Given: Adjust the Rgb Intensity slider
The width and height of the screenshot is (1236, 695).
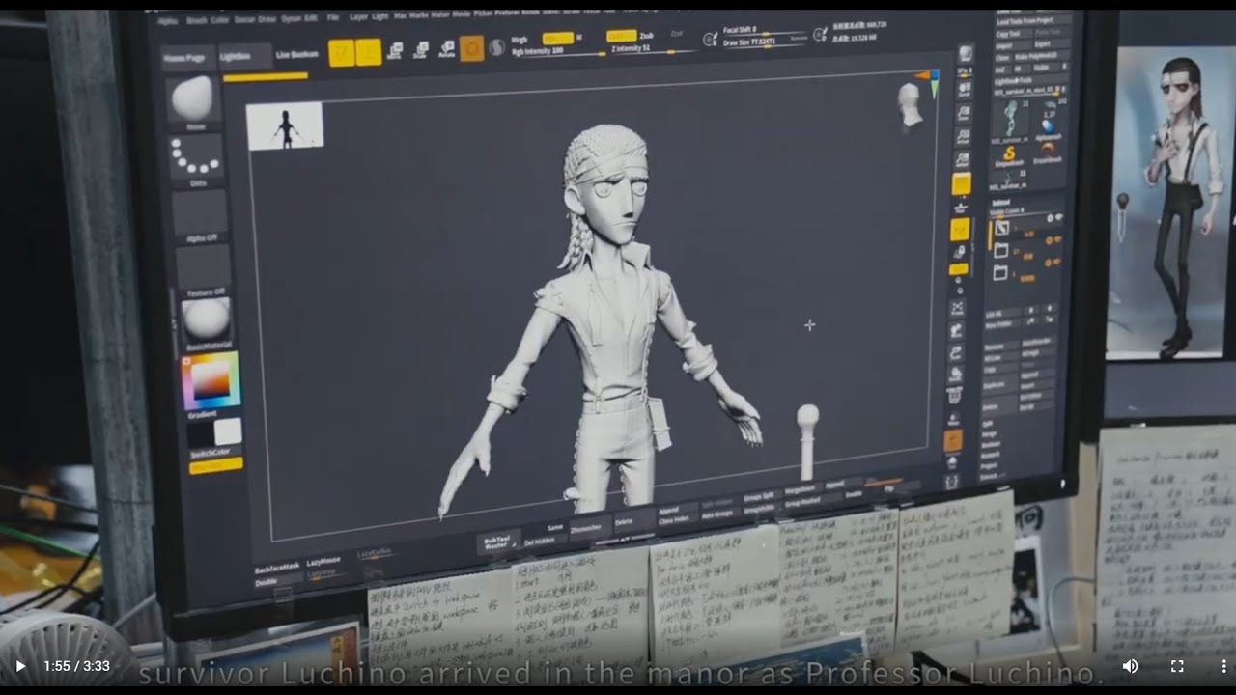Looking at the screenshot, I should pyautogui.click(x=557, y=51).
